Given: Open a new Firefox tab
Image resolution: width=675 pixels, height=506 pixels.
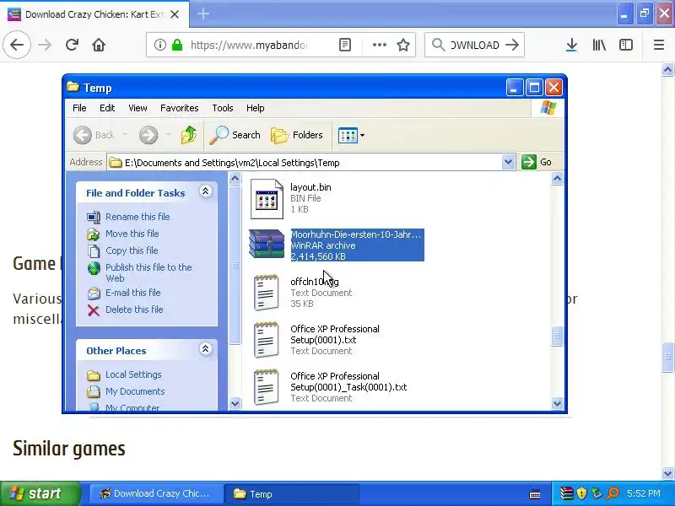Looking at the screenshot, I should click(x=203, y=13).
